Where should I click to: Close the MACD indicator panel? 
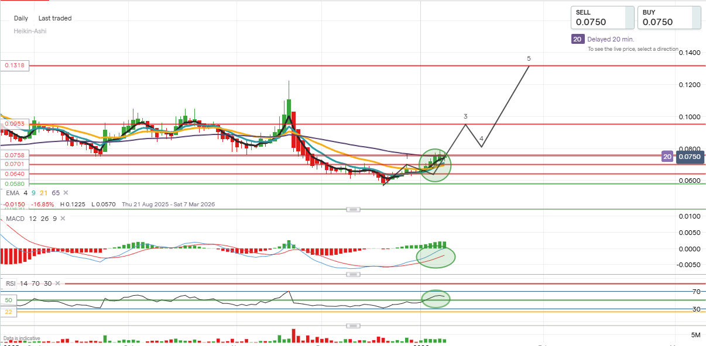(62, 218)
